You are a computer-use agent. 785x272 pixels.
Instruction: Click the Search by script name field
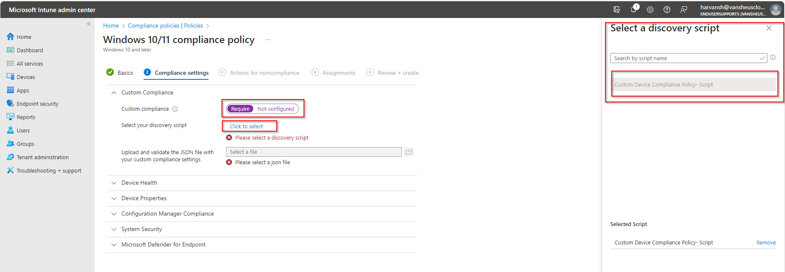[x=689, y=58]
